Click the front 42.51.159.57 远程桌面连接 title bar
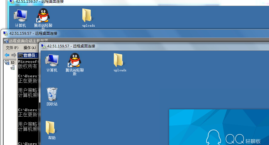Image resolution: width=269 pixels, height=145 pixels. coord(154,46)
